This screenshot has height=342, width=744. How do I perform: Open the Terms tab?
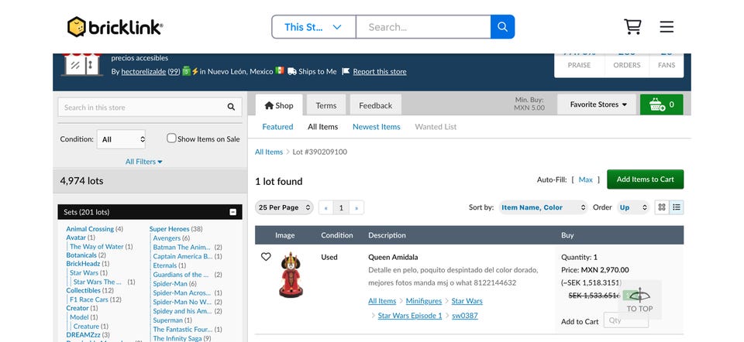[x=326, y=105]
